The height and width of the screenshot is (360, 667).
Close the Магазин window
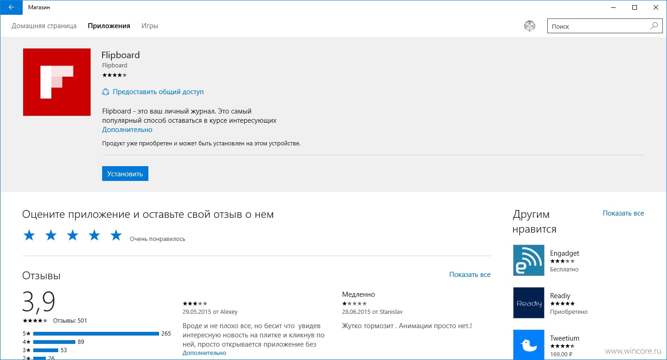pos(656,7)
